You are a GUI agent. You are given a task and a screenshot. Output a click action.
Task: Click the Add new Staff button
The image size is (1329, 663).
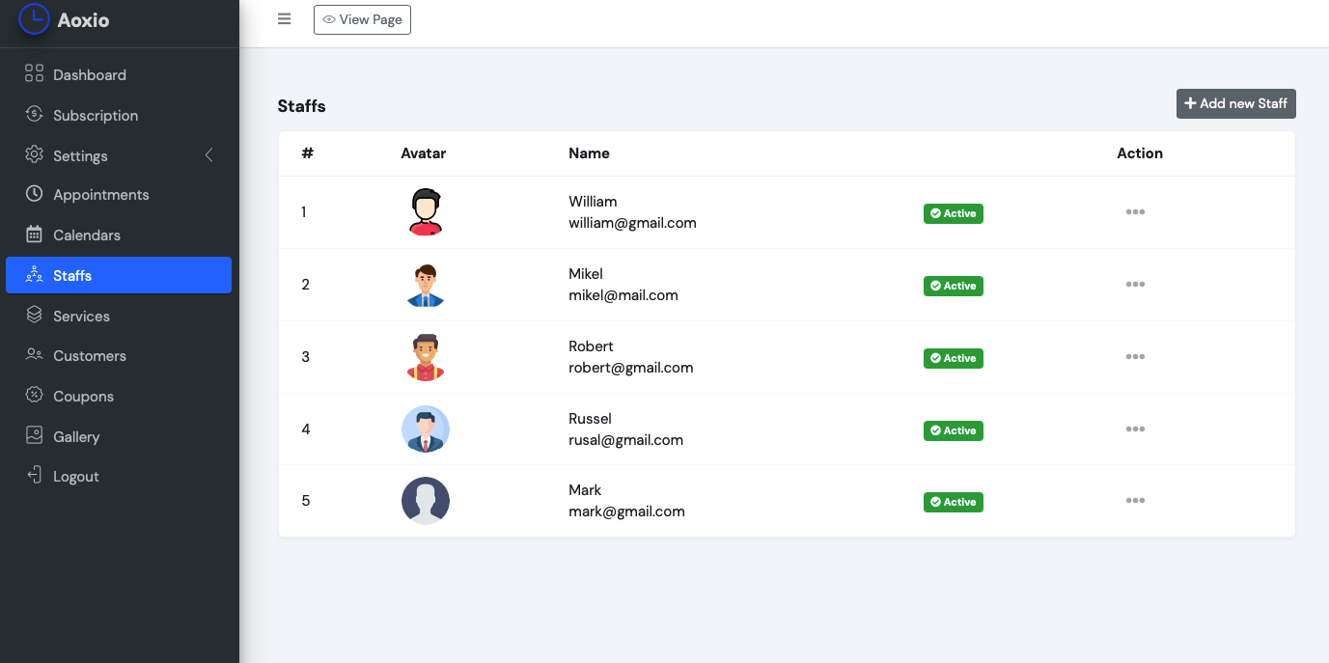point(1235,103)
